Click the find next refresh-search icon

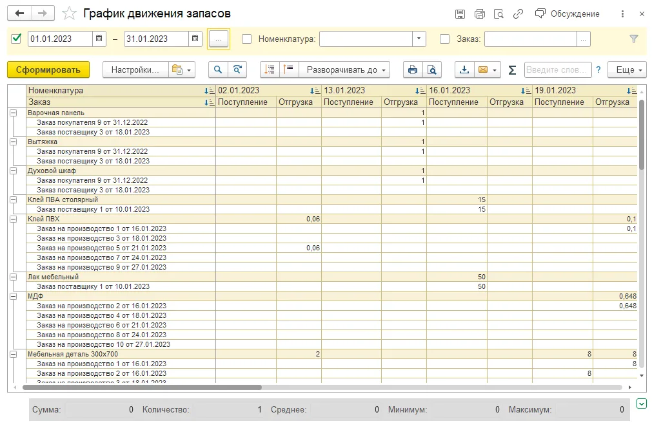tap(237, 69)
